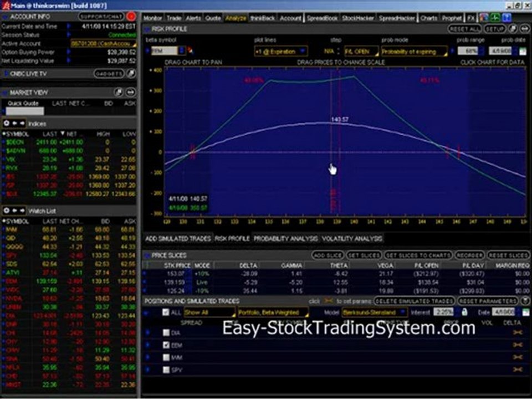The width and height of the screenshot is (532, 399).
Task: Click the Reset Parameters button
Action: tap(488, 300)
